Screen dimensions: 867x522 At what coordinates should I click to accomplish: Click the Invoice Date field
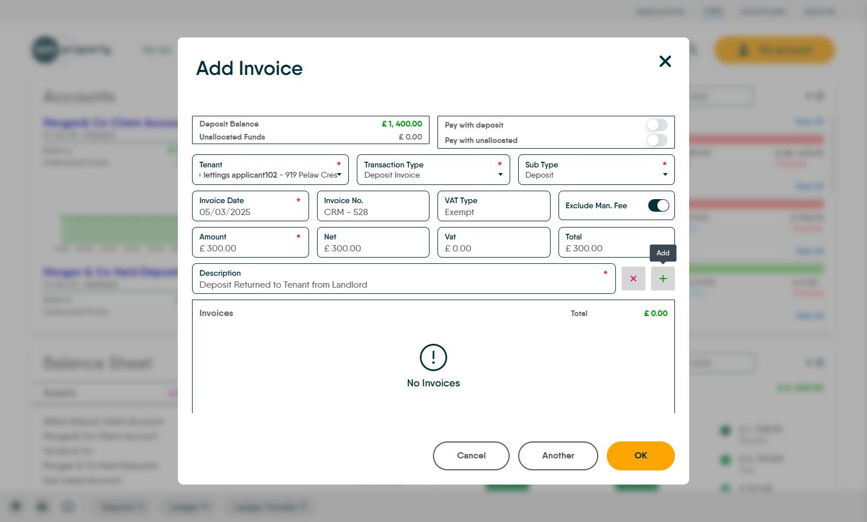coord(251,206)
